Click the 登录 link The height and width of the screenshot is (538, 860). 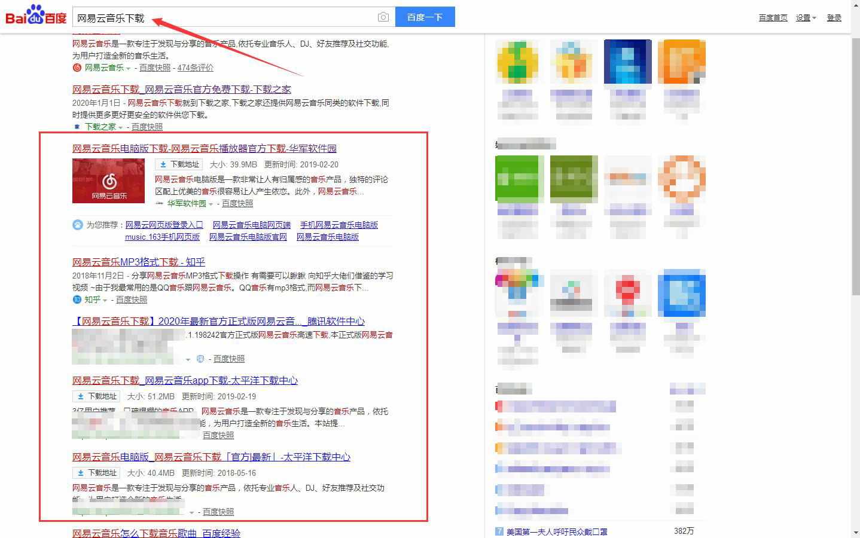pyautogui.click(x=834, y=18)
